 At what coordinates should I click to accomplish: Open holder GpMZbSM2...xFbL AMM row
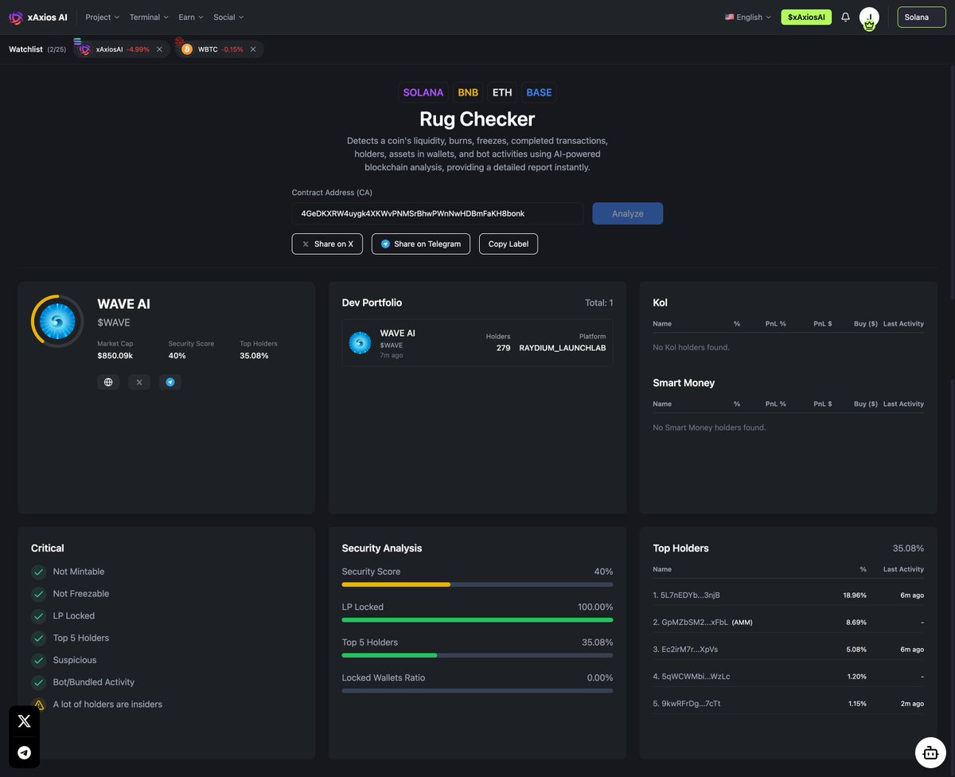789,622
